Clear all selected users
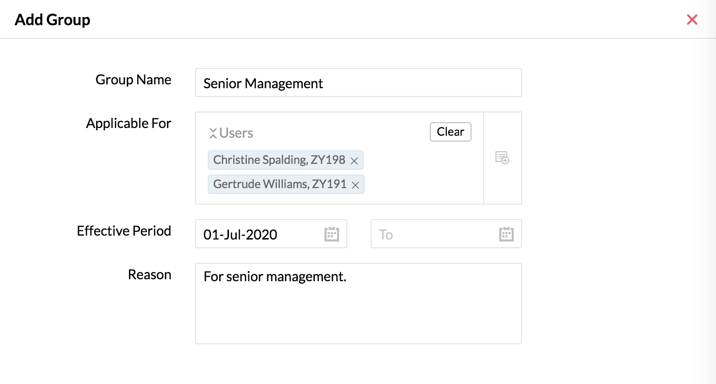Viewport: 716px width, 384px height. pyautogui.click(x=450, y=132)
